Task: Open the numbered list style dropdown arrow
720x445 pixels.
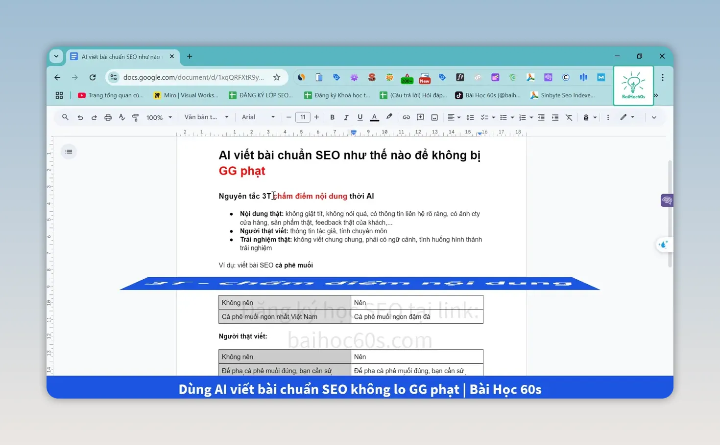Action: 531,117
